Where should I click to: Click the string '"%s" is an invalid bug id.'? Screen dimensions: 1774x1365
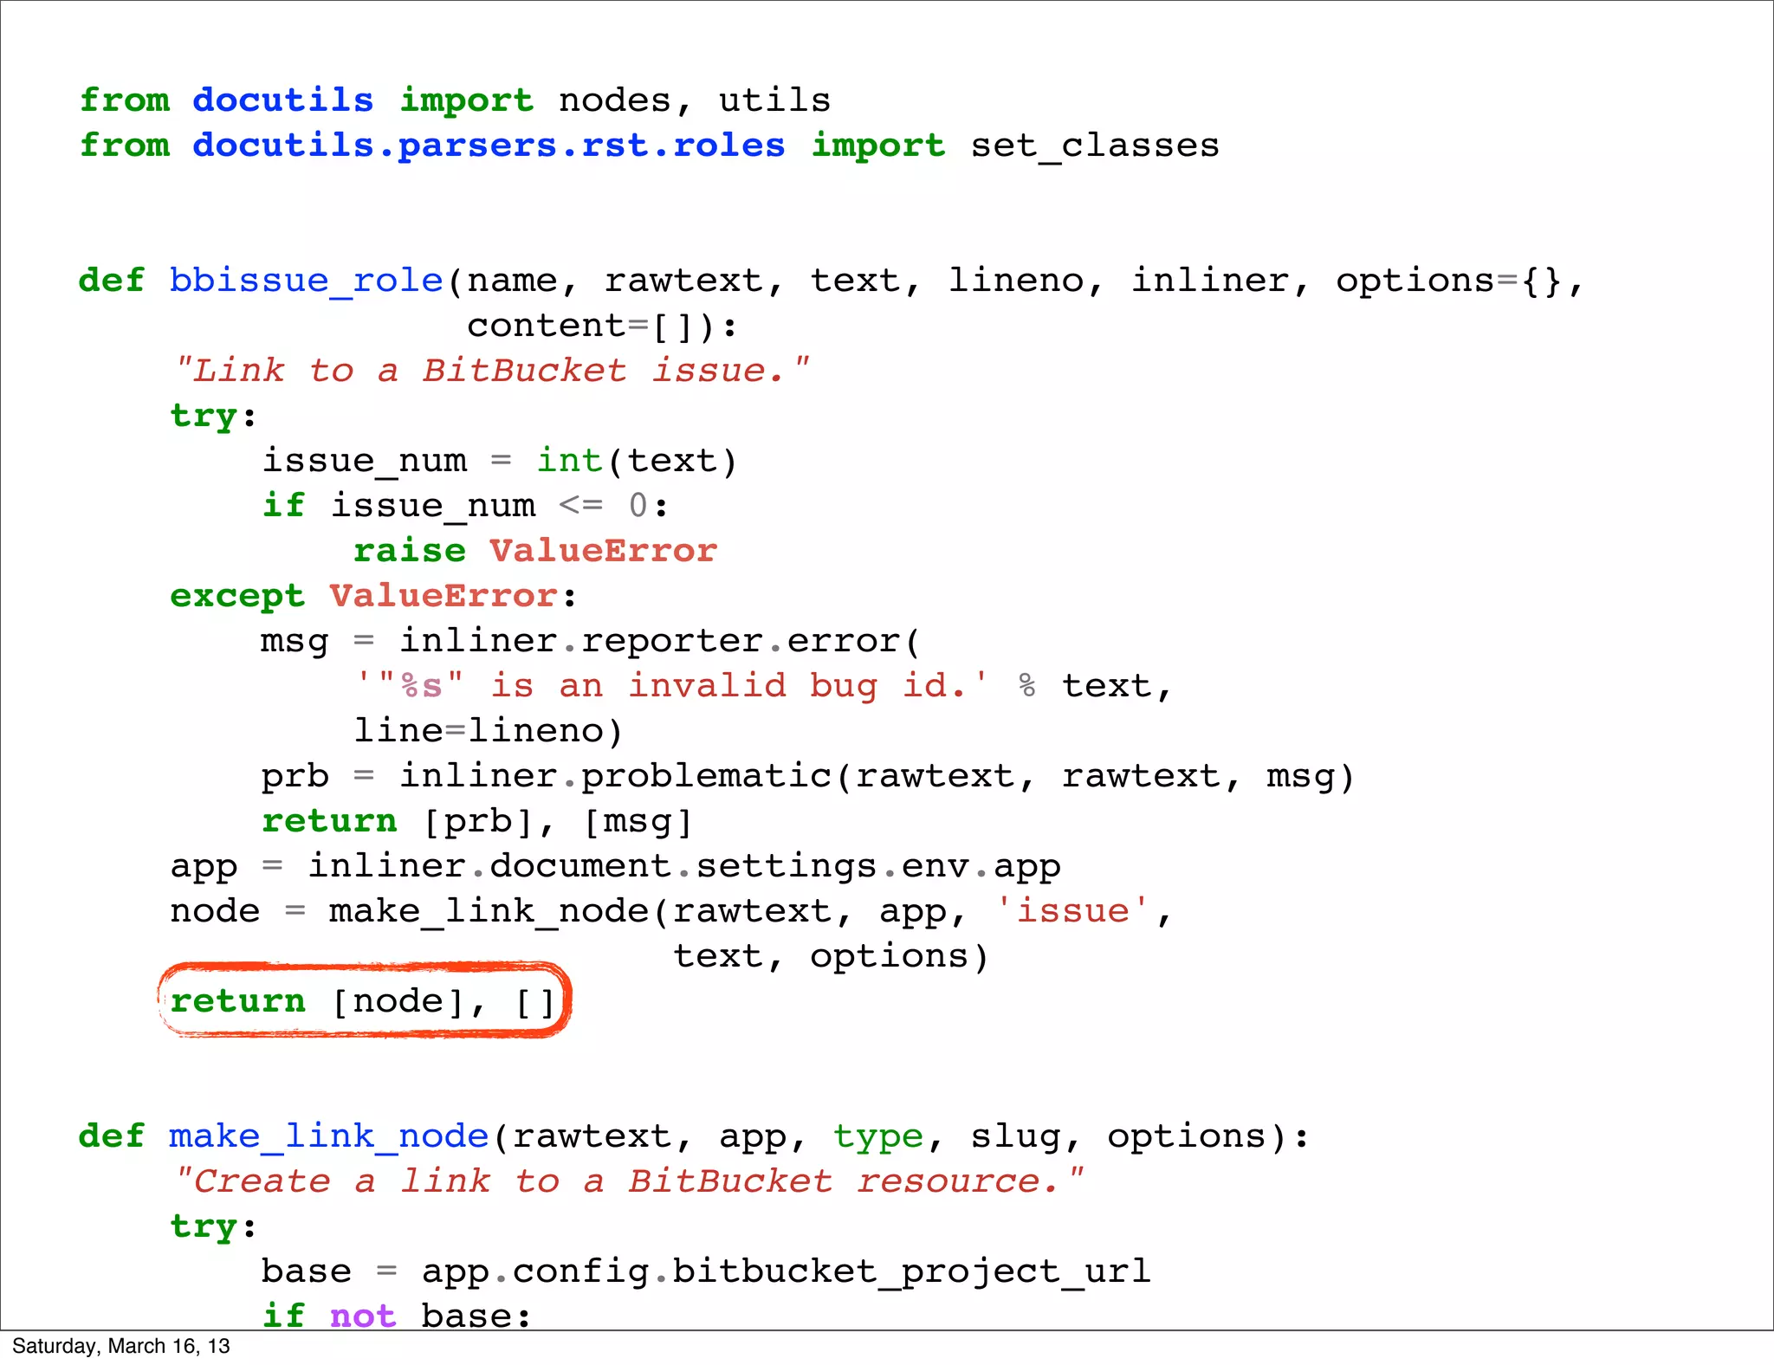pos(671,686)
